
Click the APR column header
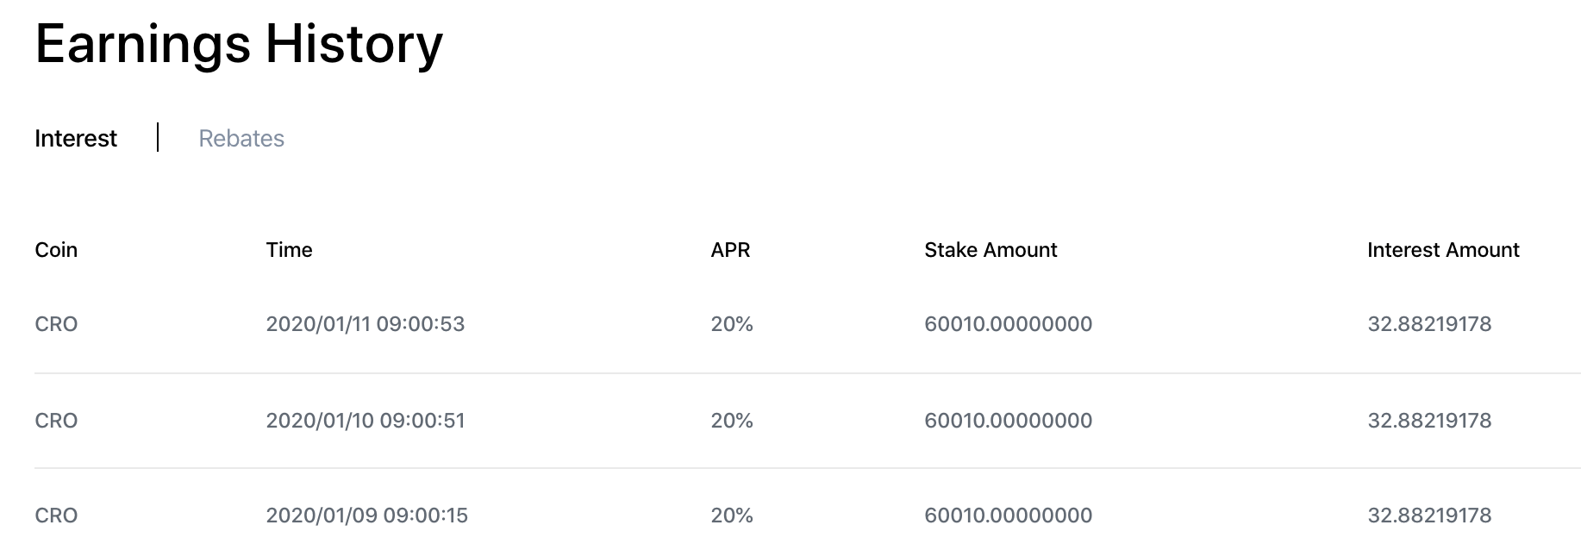click(730, 250)
